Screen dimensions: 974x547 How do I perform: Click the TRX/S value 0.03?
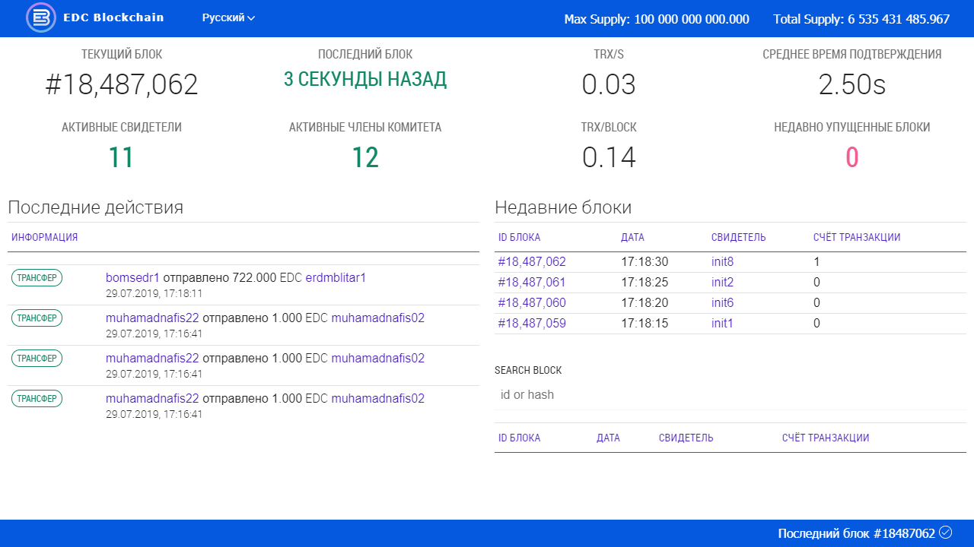click(x=609, y=85)
